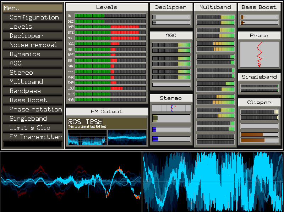Click the AGC row level meter

pos(110,44)
